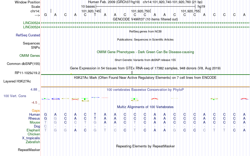Select the RP11-1029J19.2 GTEx gene label
Image resolution: width=250 pixels, height=156 pixels.
27,73
